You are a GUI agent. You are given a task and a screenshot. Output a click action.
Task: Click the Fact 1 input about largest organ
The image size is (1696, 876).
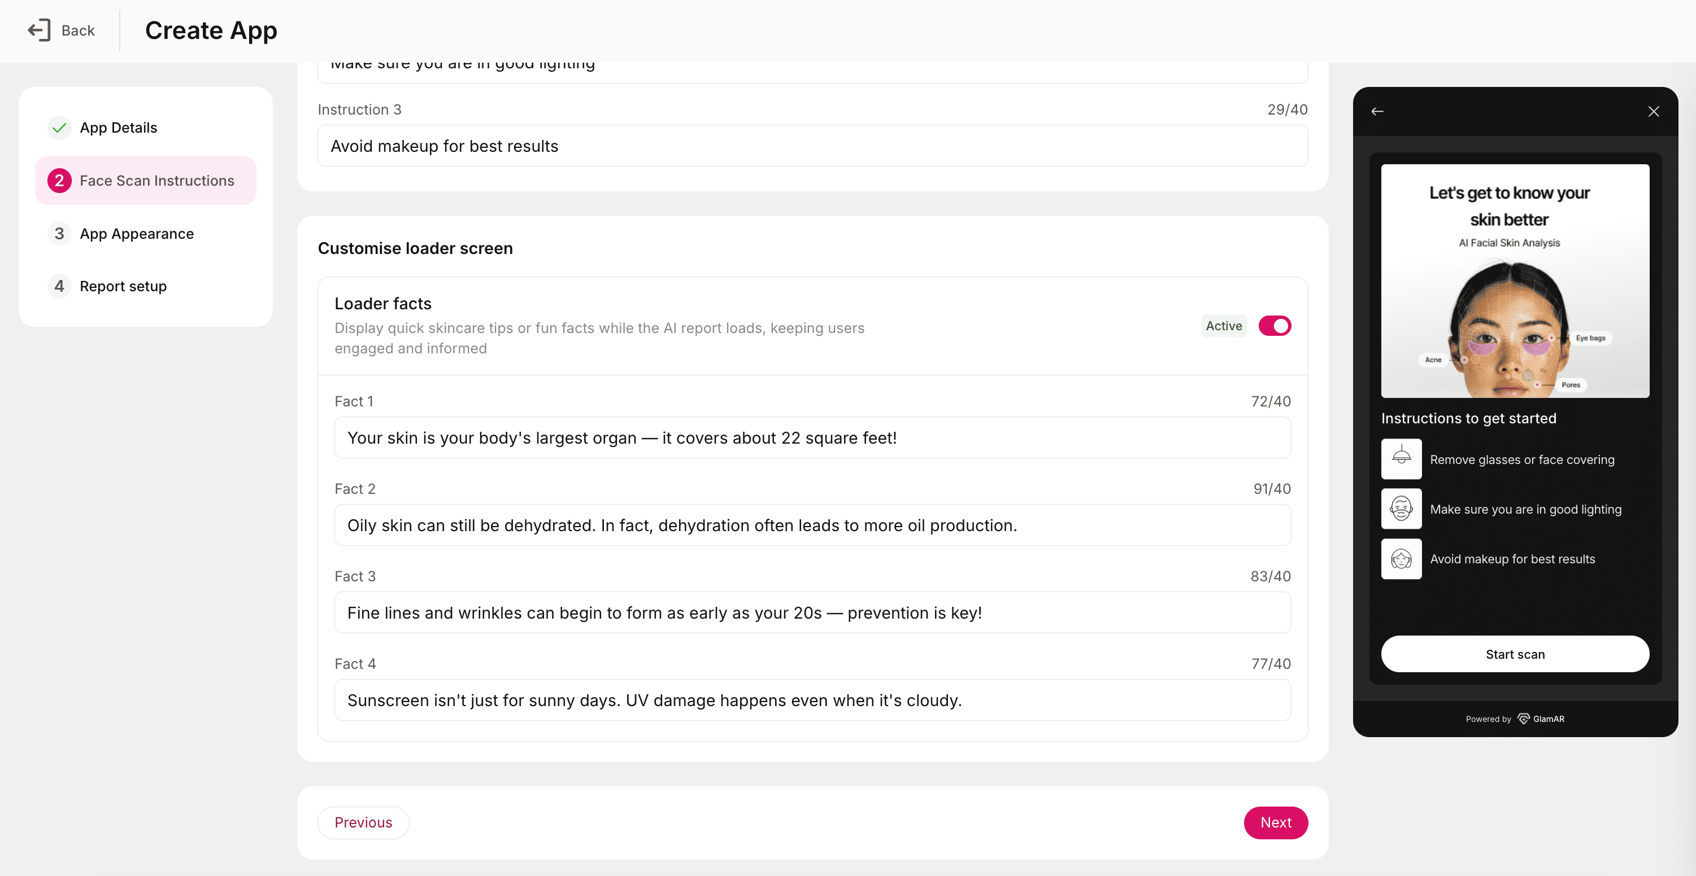click(x=812, y=437)
